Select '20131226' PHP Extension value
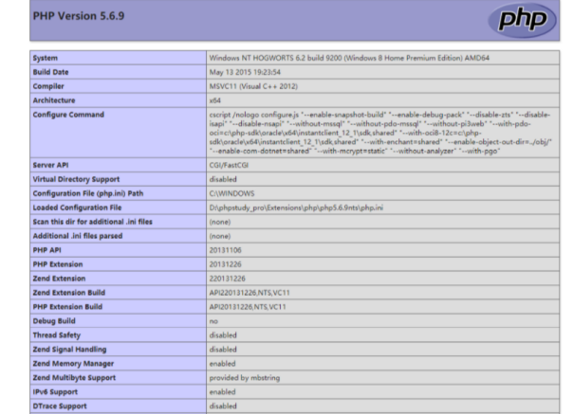The width and height of the screenshot is (573, 414). coord(225,264)
